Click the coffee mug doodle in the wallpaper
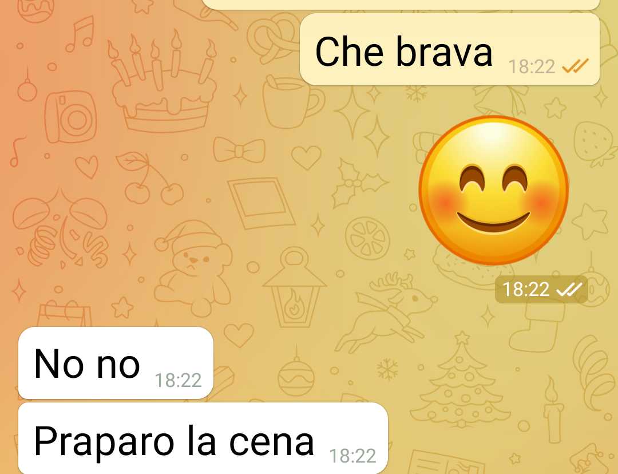The height and width of the screenshot is (474, 618). (292, 102)
